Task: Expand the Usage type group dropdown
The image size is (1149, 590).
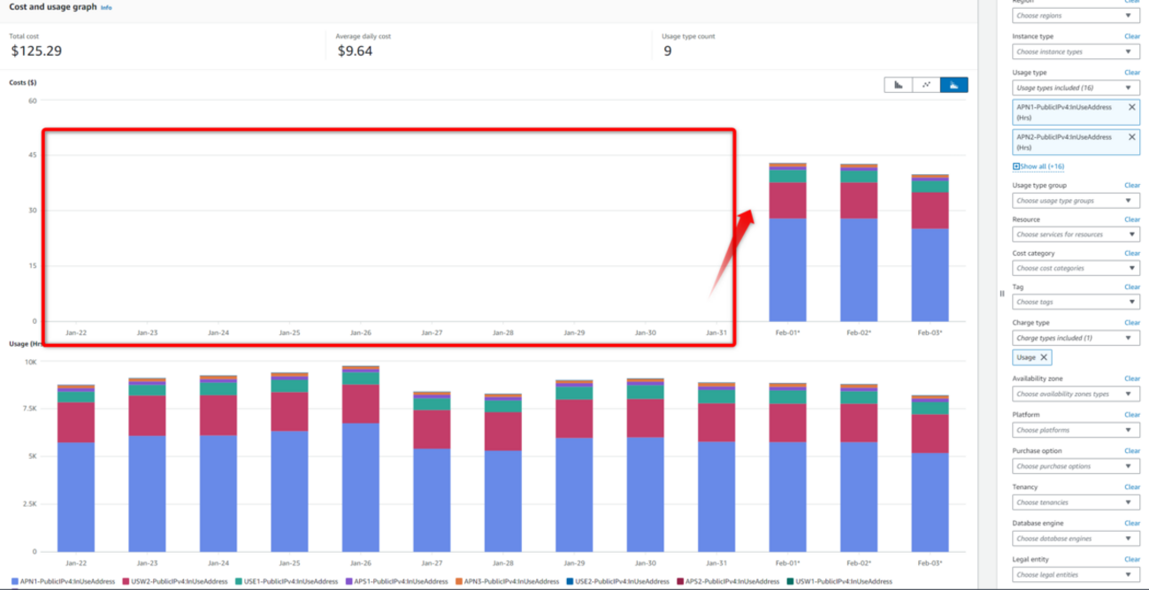Action: [1076, 201]
